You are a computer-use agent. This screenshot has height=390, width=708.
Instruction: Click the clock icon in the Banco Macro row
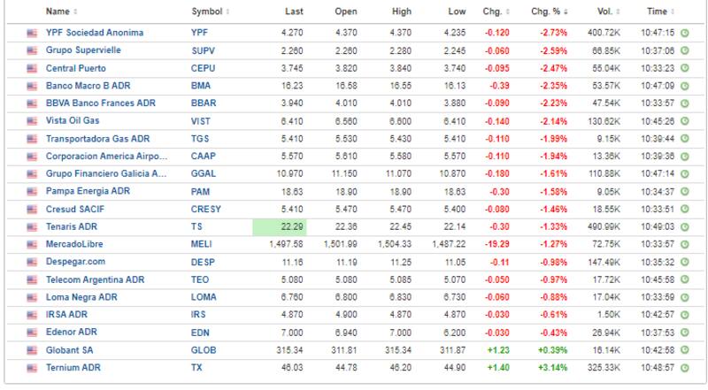(x=685, y=86)
